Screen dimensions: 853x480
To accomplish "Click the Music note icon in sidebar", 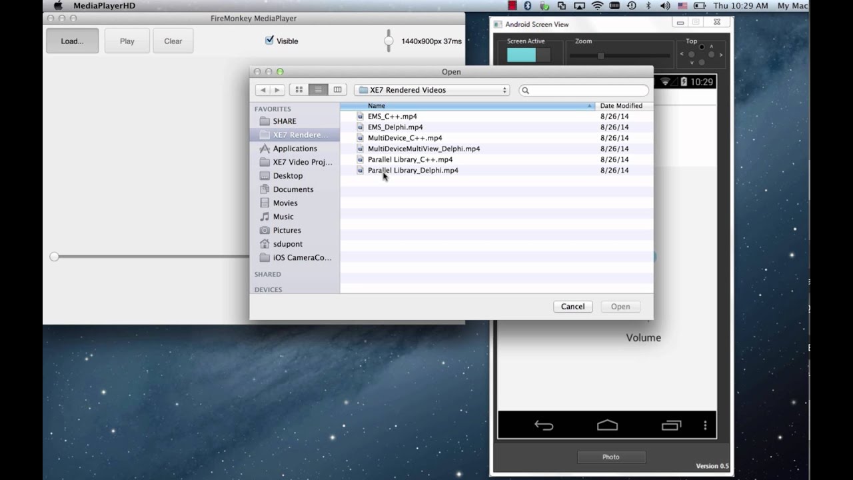I will point(265,217).
